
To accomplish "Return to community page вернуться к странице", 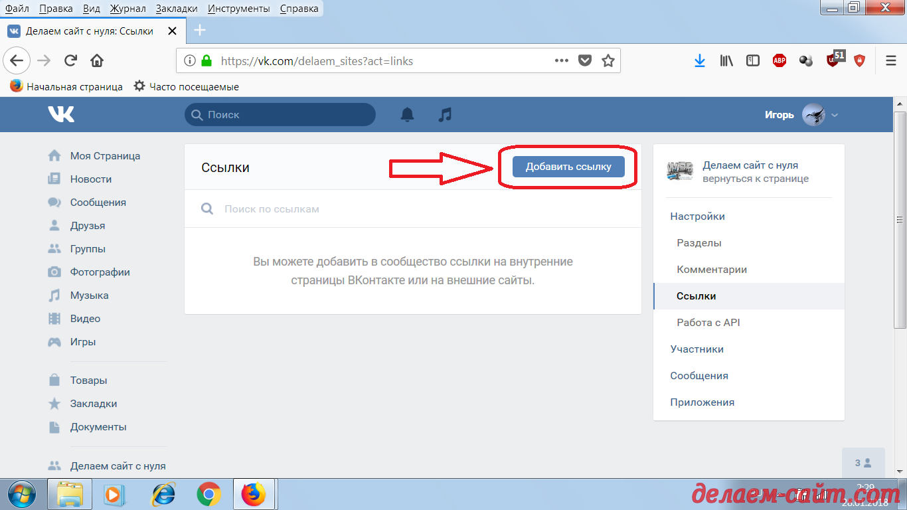I will [x=756, y=179].
